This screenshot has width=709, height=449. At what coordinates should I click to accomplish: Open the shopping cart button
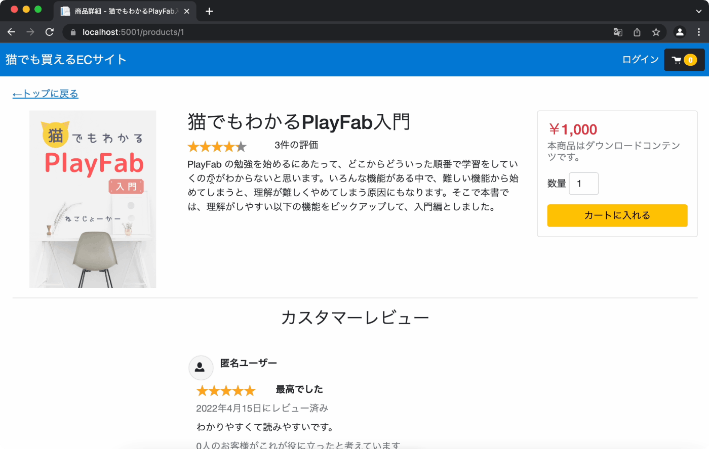(x=684, y=60)
